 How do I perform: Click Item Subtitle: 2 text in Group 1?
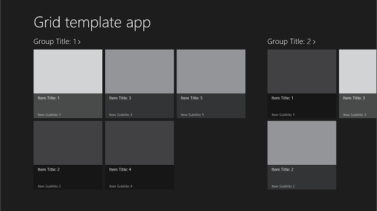(49, 186)
